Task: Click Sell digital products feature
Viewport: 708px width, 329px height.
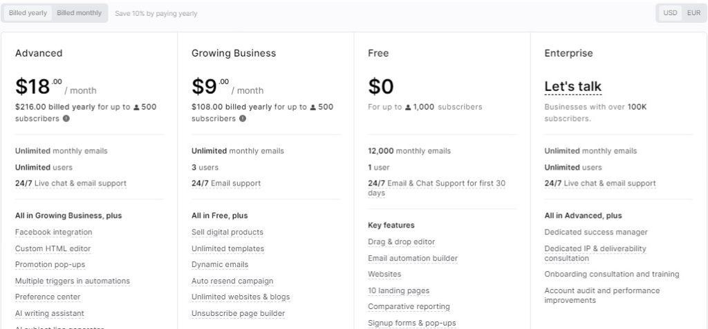Action: 227,232
